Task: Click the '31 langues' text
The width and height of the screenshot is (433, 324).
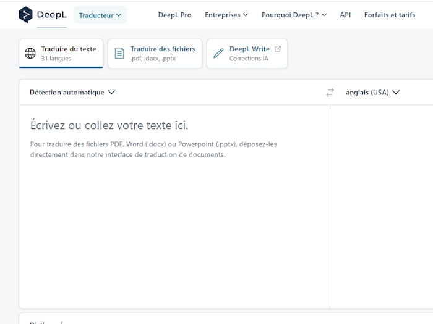Action: [x=56, y=59]
